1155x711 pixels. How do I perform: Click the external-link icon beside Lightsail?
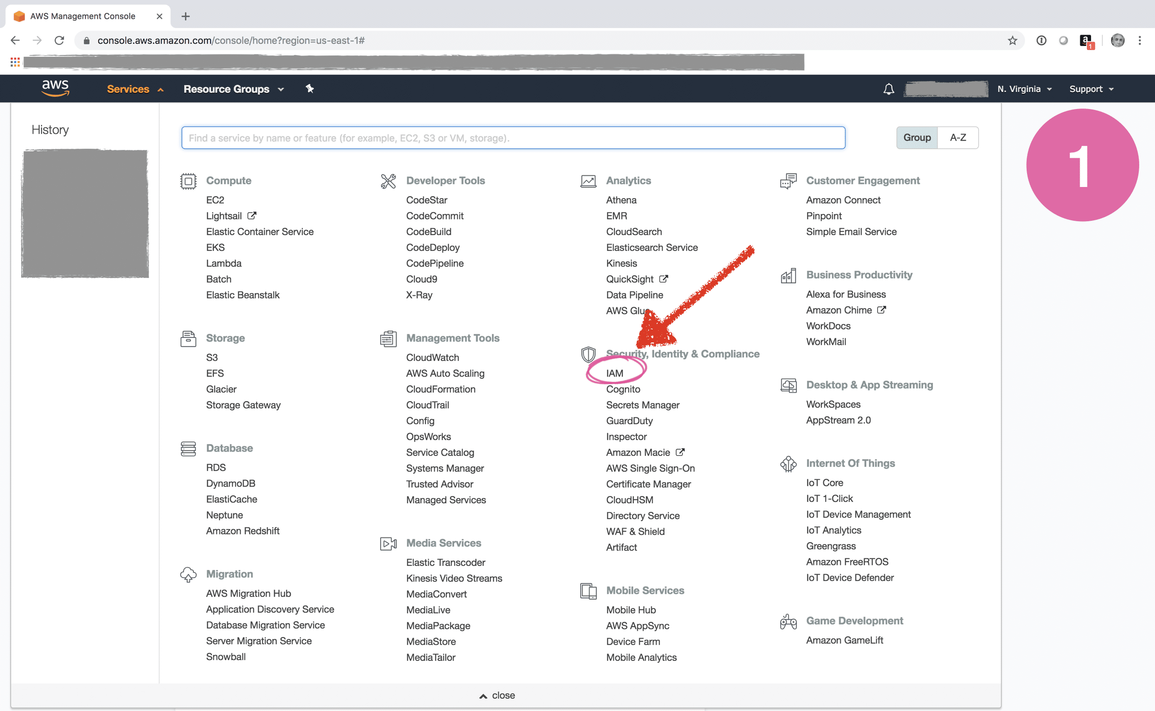click(x=252, y=215)
